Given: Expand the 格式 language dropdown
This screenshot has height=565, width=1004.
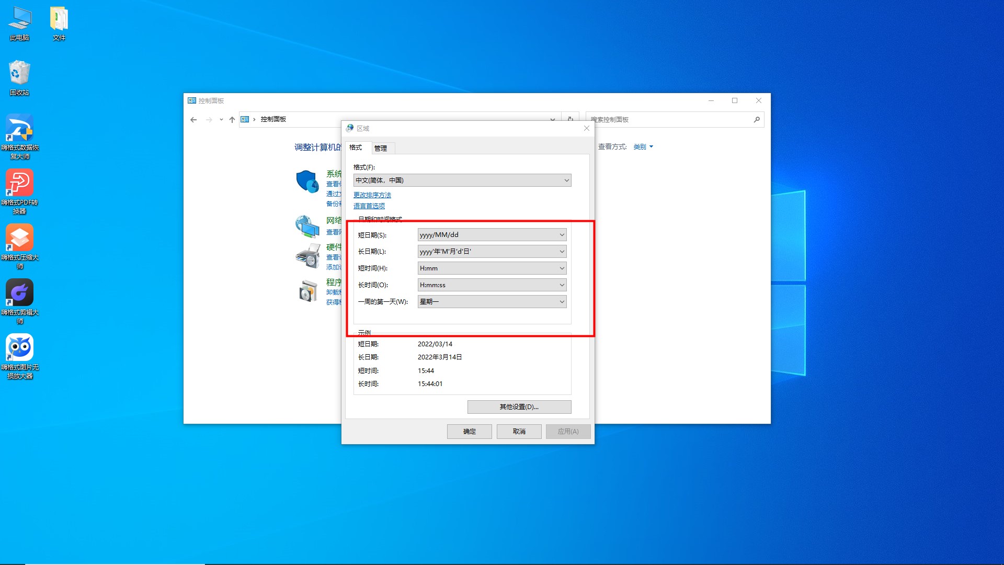Looking at the screenshot, I should point(462,180).
